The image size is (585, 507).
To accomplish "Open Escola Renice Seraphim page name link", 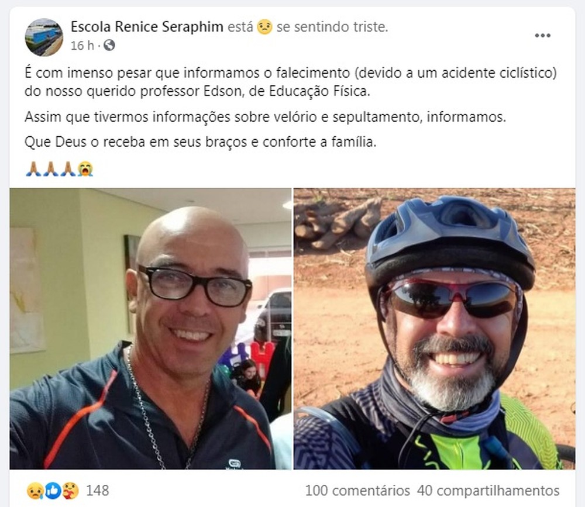I will (147, 27).
